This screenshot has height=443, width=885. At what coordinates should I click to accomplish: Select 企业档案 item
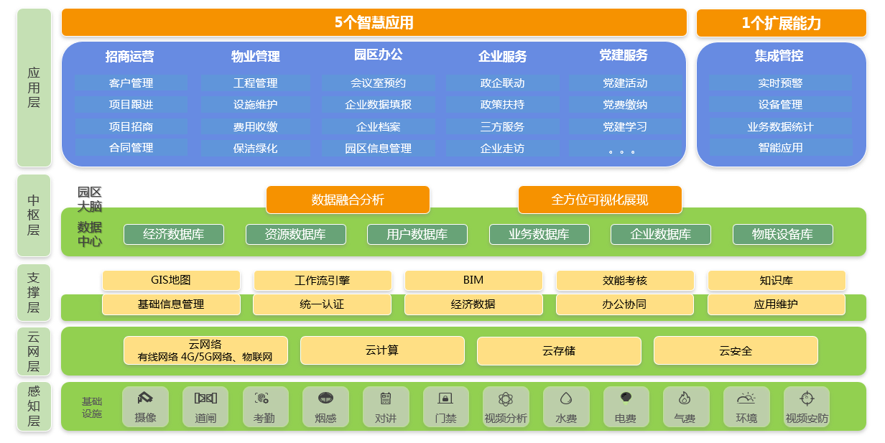(379, 127)
